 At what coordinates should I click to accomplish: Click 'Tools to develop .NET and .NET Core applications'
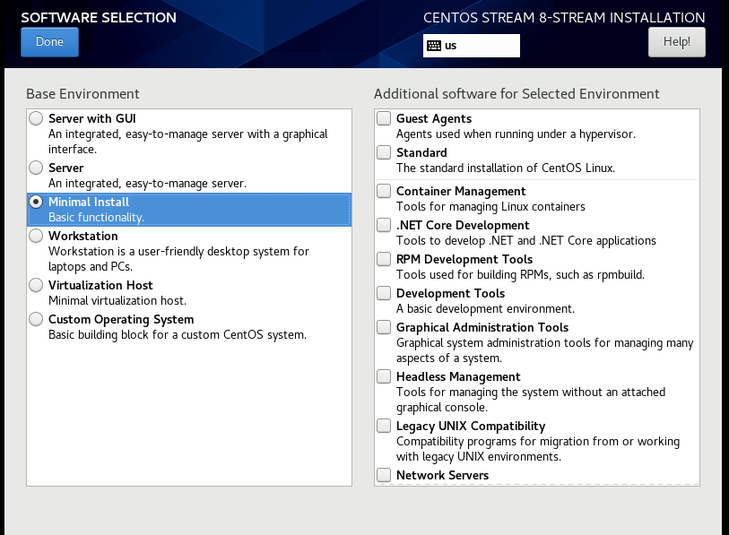coord(525,241)
